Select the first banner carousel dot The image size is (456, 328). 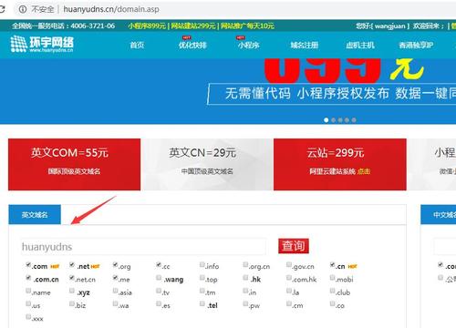click(326, 120)
